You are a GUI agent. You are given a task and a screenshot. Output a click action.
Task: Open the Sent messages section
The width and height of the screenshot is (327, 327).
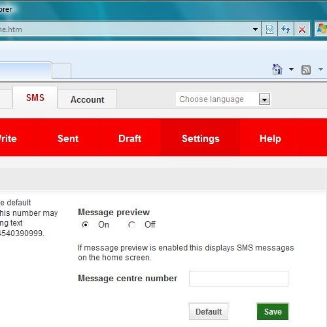point(68,139)
